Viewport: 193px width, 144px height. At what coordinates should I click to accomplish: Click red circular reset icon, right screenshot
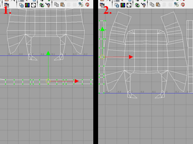[x=183, y=5]
